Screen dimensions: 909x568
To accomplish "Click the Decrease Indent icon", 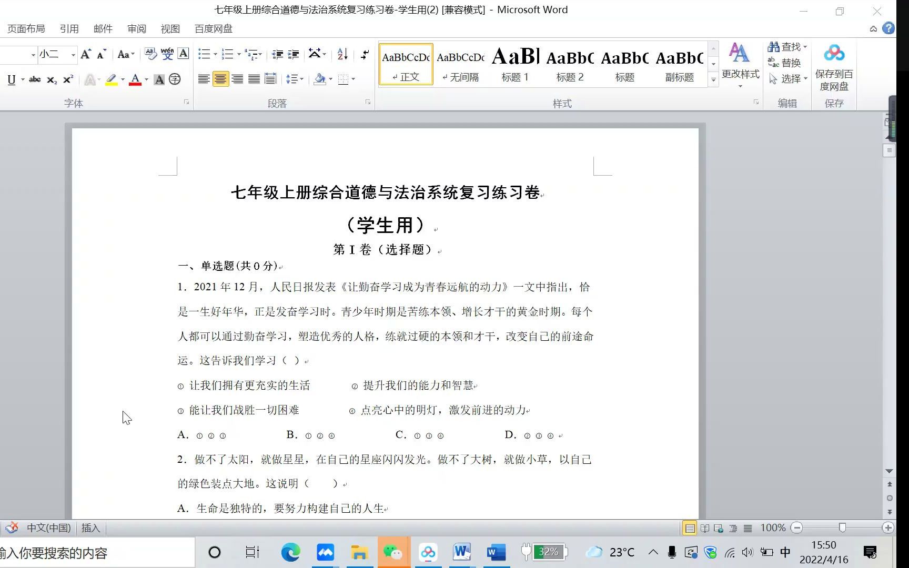I will point(277,54).
